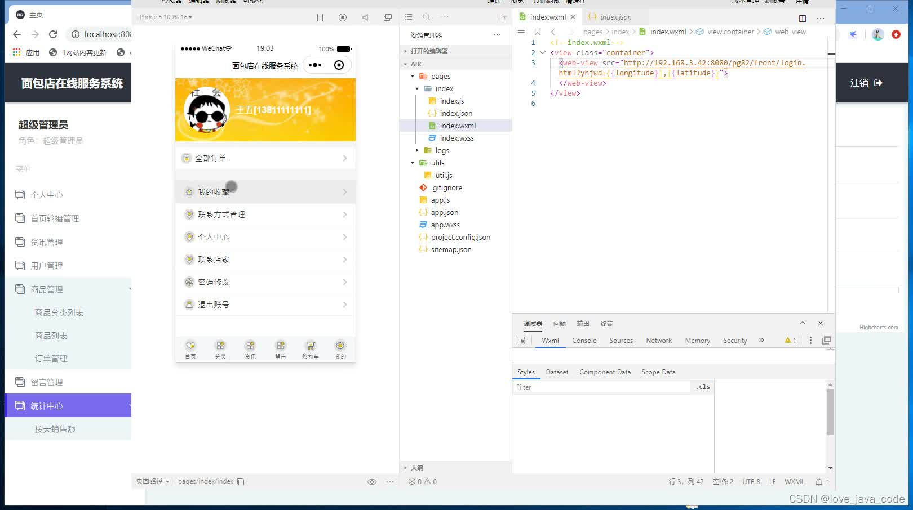Open the Network tab
Image resolution: width=913 pixels, height=510 pixels.
point(659,341)
